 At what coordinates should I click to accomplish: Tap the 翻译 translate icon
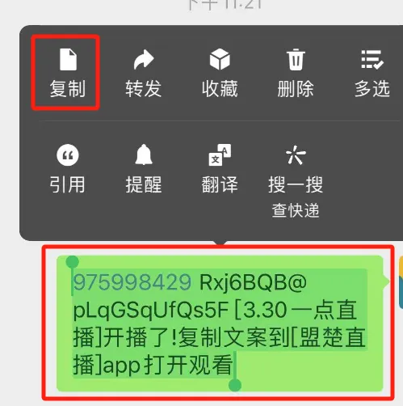tap(220, 154)
